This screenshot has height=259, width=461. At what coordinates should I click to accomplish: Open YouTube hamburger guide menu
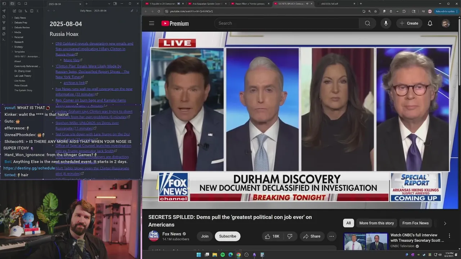pyautogui.click(x=152, y=23)
